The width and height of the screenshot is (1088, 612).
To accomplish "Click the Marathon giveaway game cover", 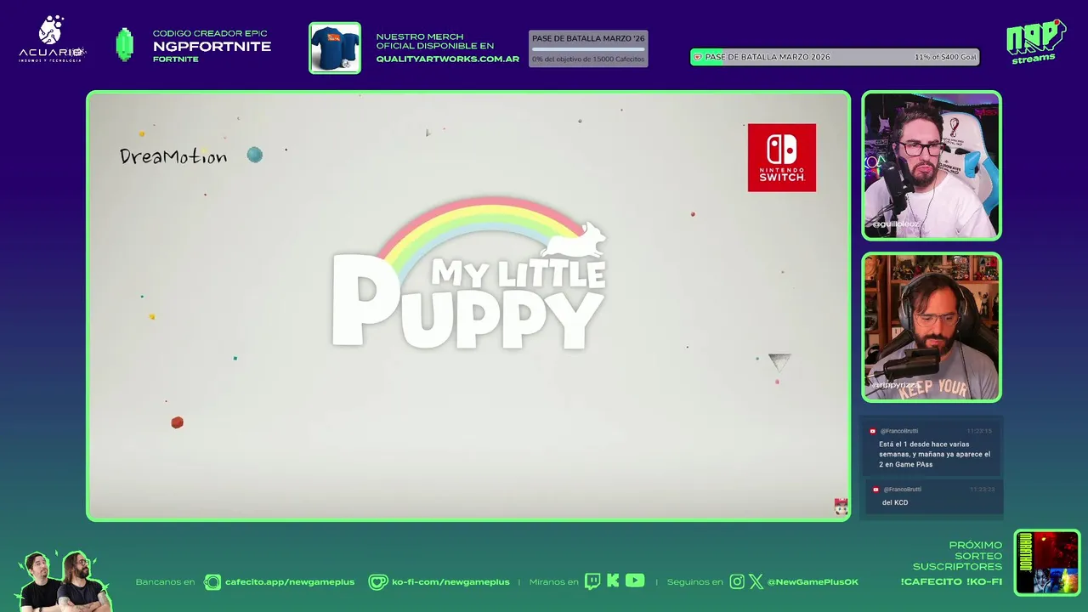I will 1047,563.
